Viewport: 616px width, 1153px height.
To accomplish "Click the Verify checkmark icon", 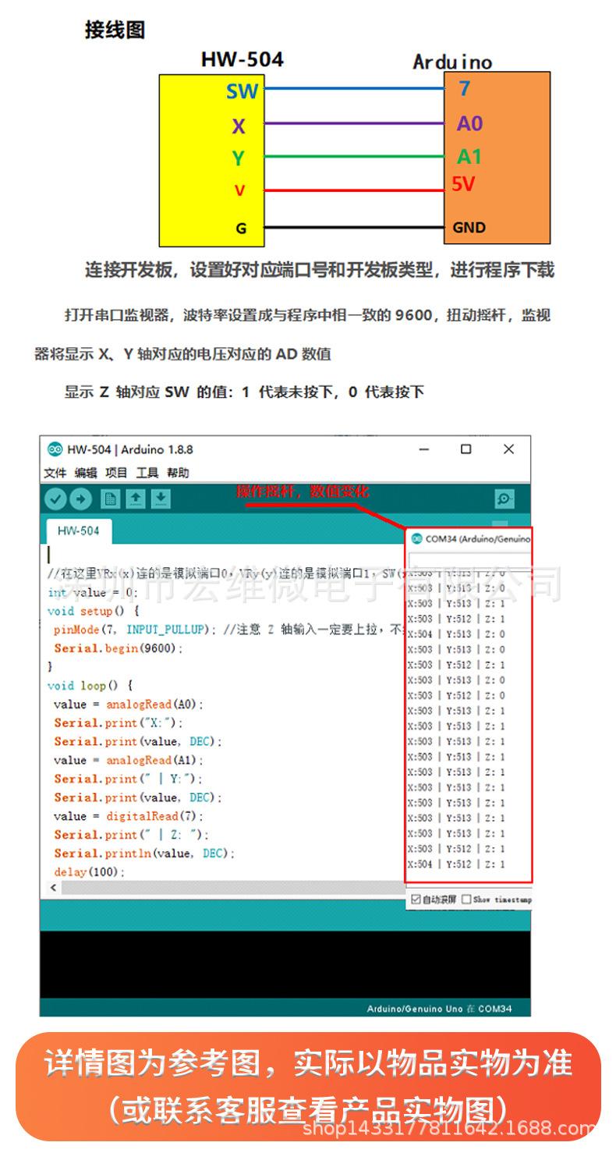I will coord(55,498).
